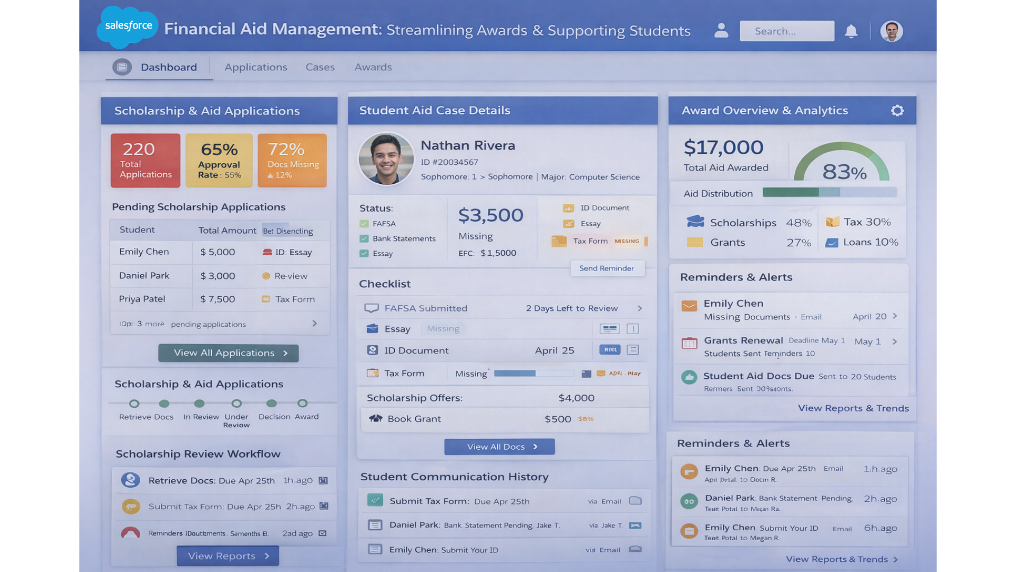
Task: Click inside the Search field
Action: 786,31
